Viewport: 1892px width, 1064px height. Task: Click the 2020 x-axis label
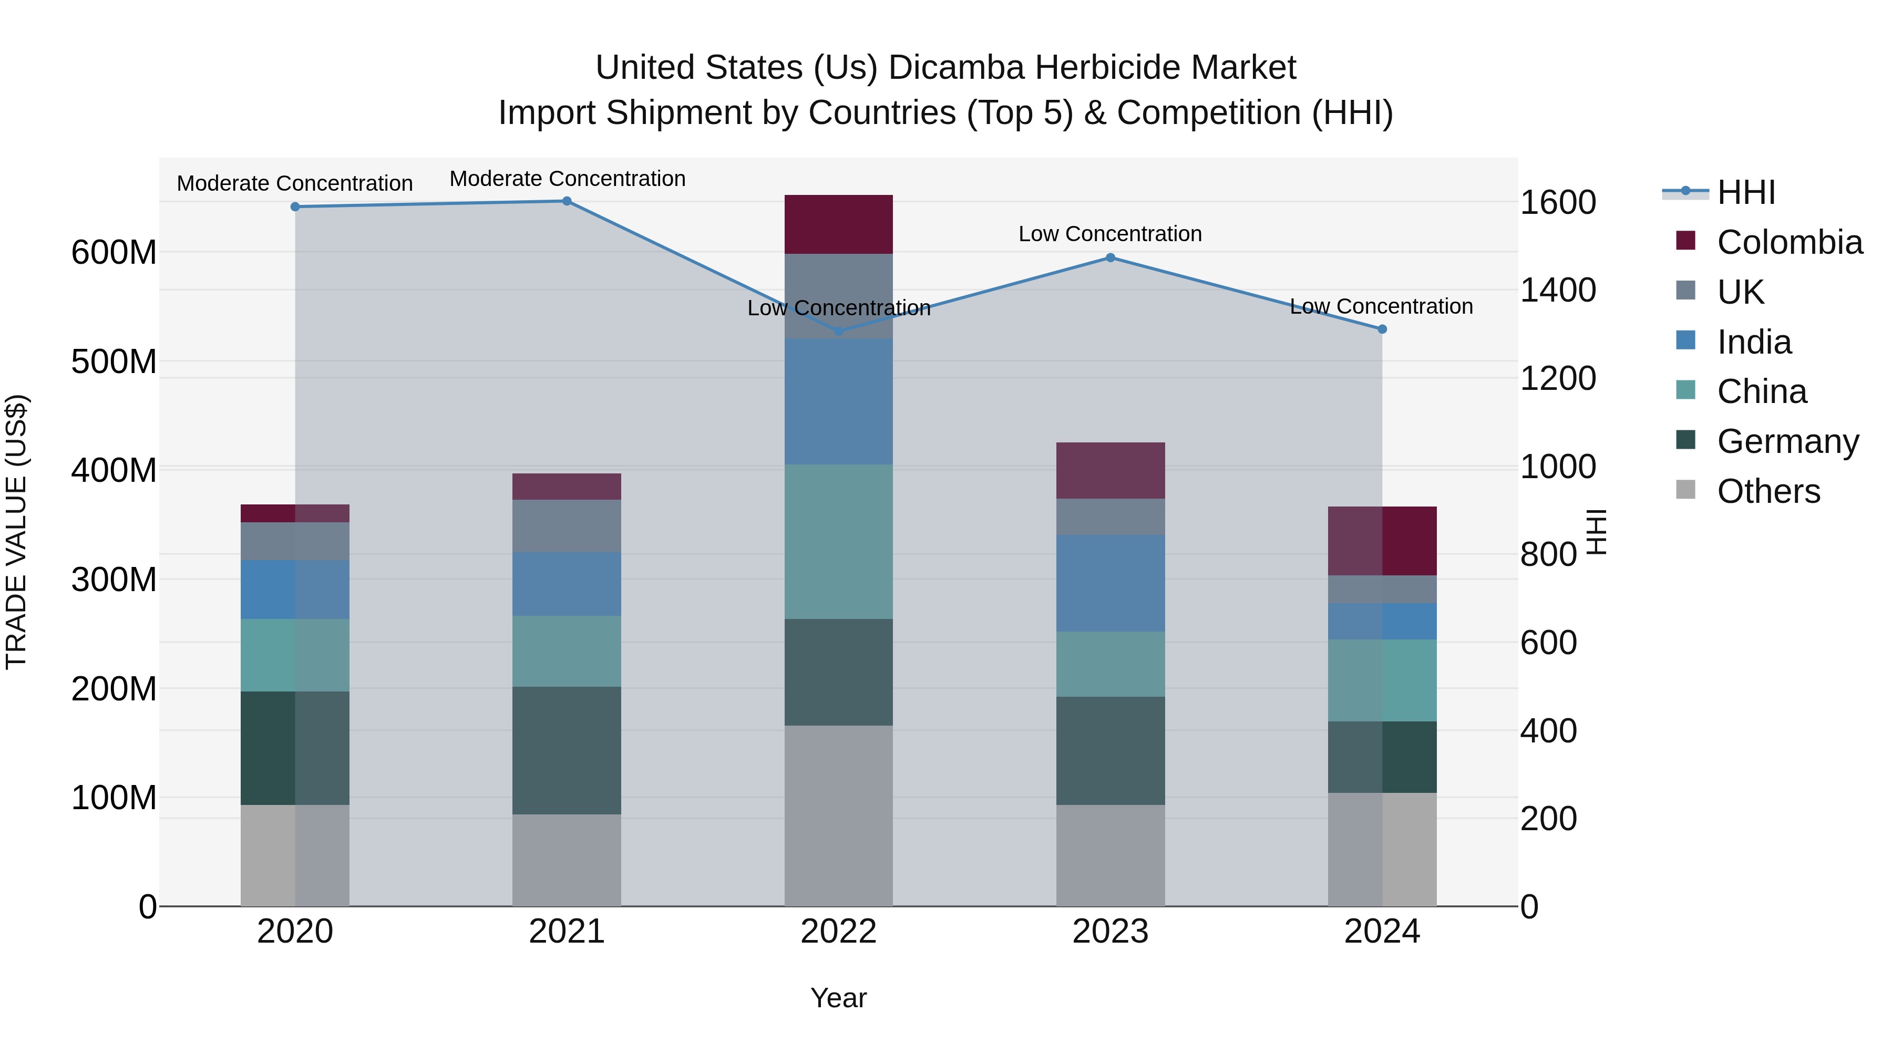point(295,932)
